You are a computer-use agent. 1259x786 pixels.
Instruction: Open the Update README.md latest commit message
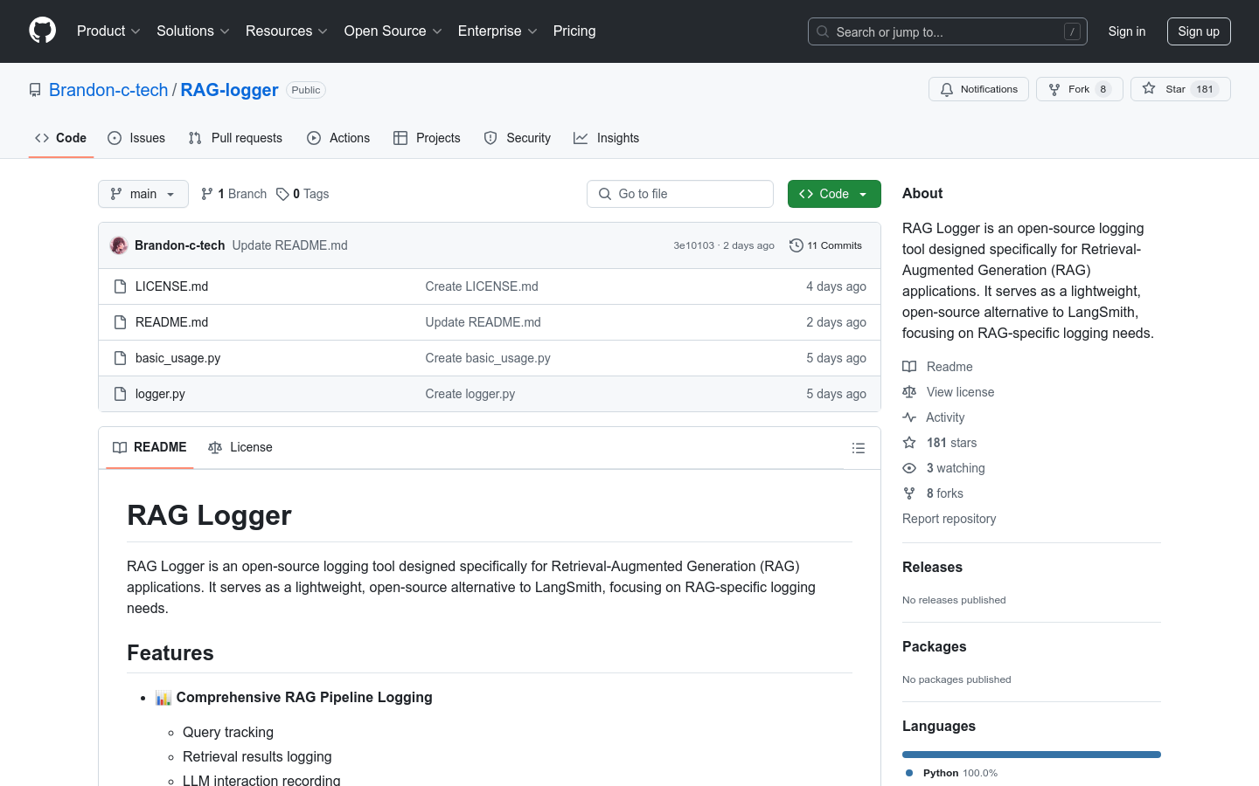coord(289,245)
